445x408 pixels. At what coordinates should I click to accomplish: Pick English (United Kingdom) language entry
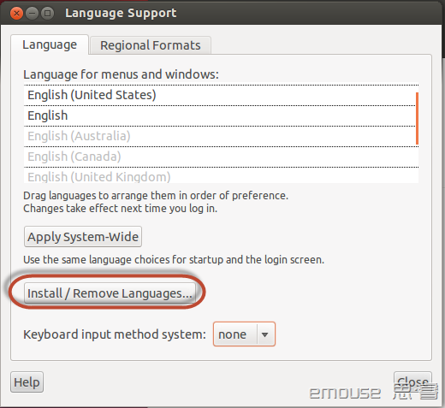click(221, 175)
